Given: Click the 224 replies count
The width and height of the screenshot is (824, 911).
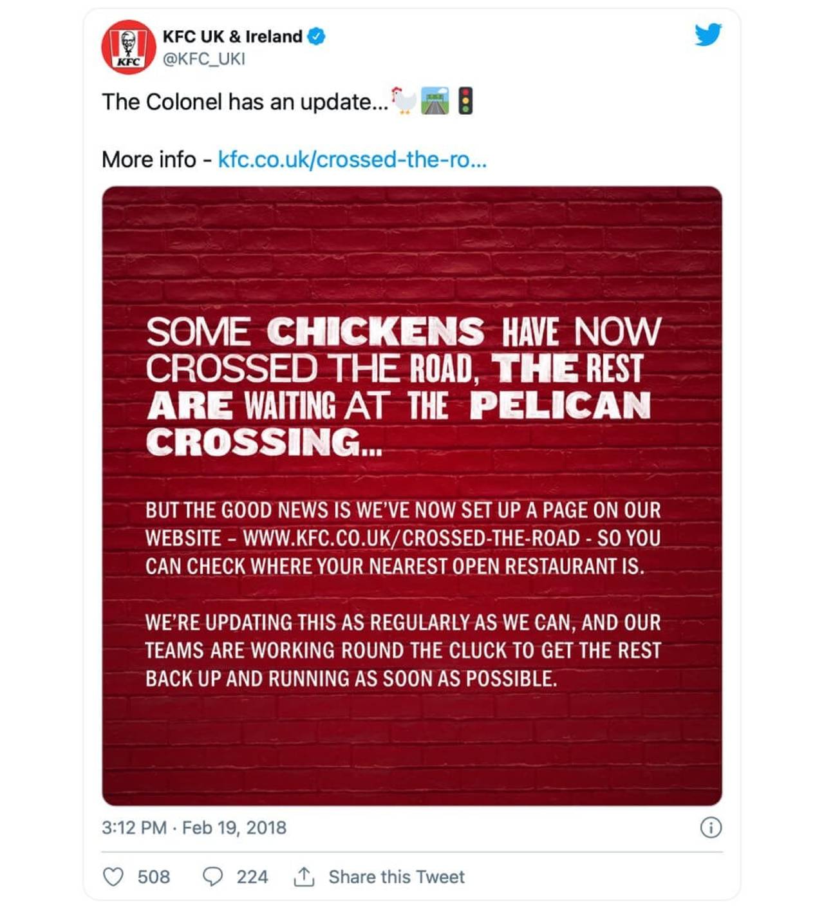Looking at the screenshot, I should (252, 877).
